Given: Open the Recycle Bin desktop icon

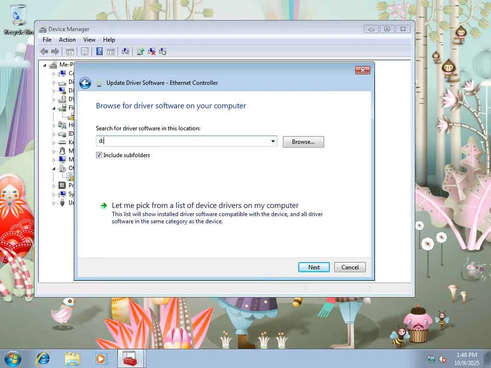Looking at the screenshot, I should pyautogui.click(x=18, y=19).
